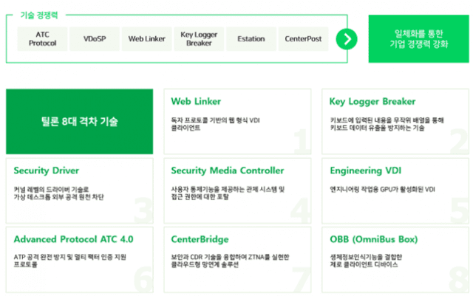The width and height of the screenshot is (473, 296).
Task: Select the Security Media Controller card
Action: pos(238,190)
